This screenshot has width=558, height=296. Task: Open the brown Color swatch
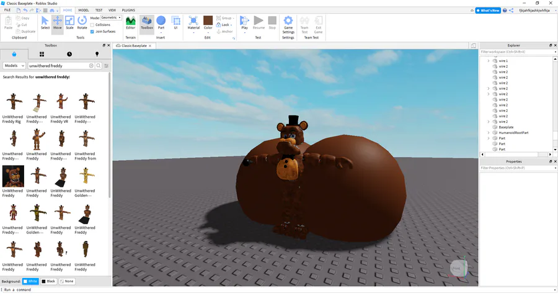click(x=208, y=20)
